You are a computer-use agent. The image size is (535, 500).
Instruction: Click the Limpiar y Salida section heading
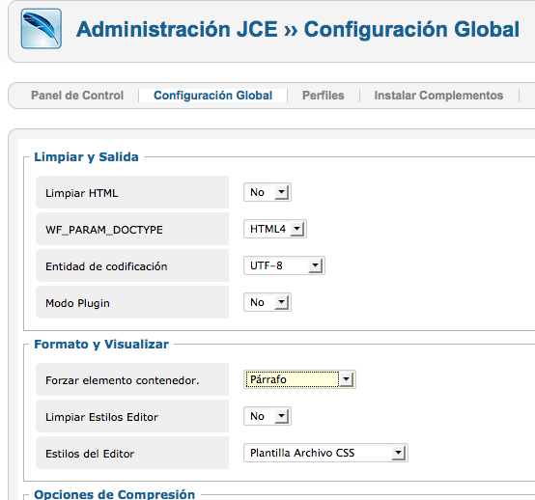pos(86,157)
